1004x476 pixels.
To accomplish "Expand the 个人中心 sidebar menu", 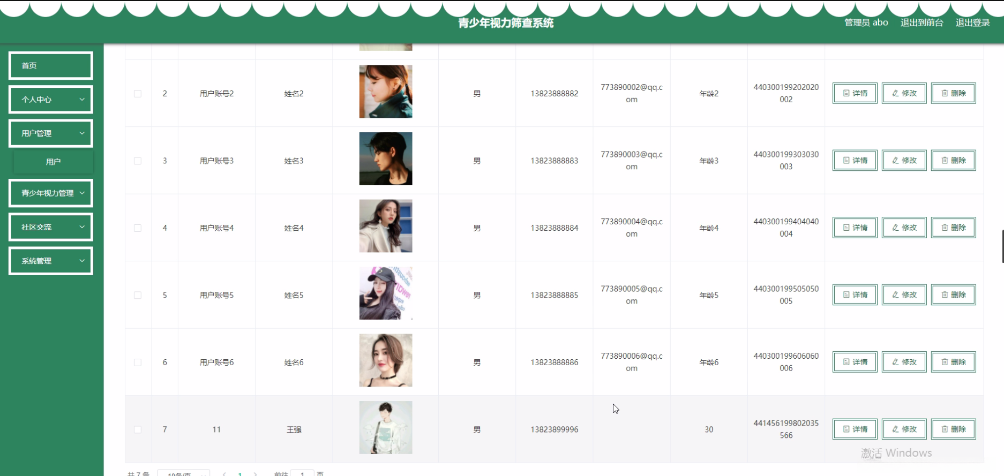I will coord(51,100).
